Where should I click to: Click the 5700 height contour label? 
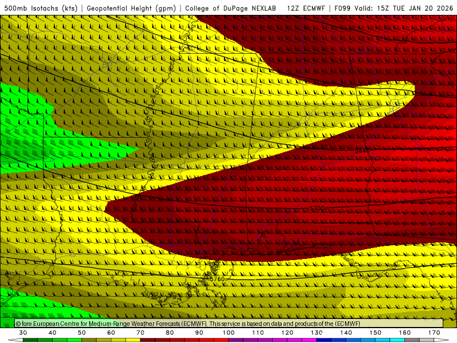click(x=317, y=208)
